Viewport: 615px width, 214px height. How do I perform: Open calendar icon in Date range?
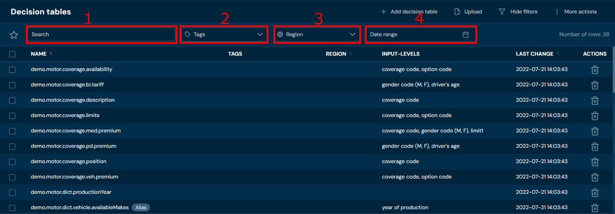[x=465, y=35]
